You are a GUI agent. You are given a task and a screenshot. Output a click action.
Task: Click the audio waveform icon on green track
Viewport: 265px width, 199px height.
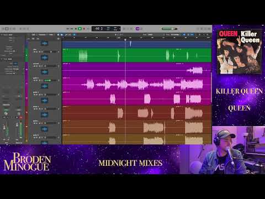coord(44,57)
